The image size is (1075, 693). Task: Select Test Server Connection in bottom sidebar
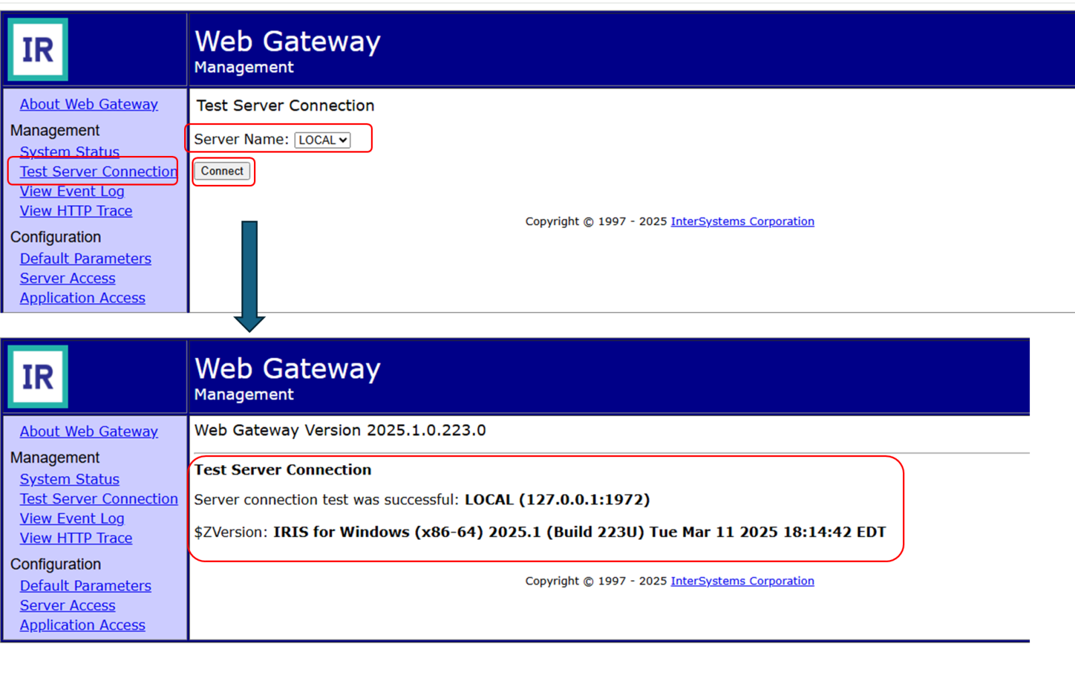click(98, 499)
